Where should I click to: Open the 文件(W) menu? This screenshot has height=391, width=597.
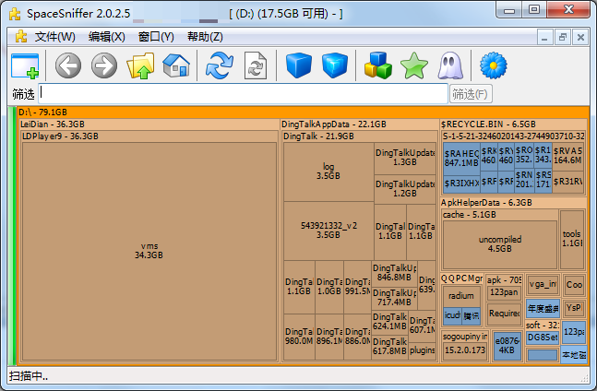[54, 37]
